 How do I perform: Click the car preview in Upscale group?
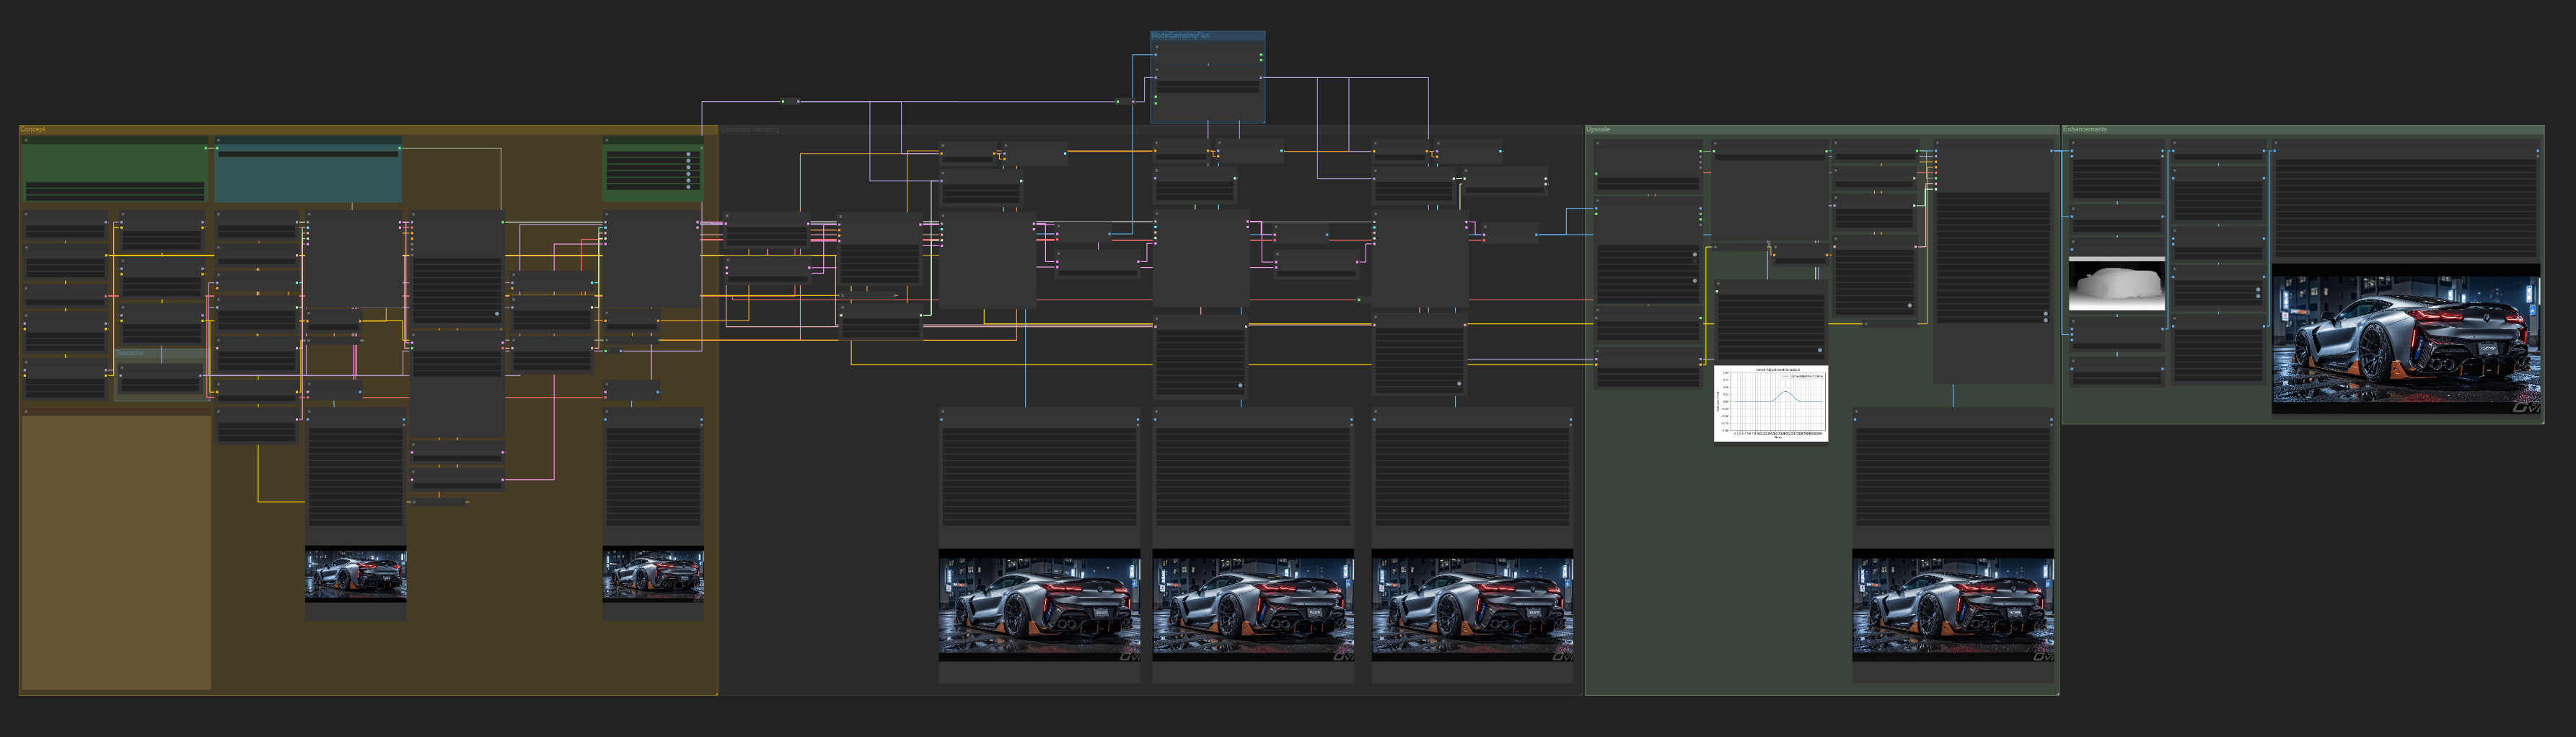(x=1953, y=605)
